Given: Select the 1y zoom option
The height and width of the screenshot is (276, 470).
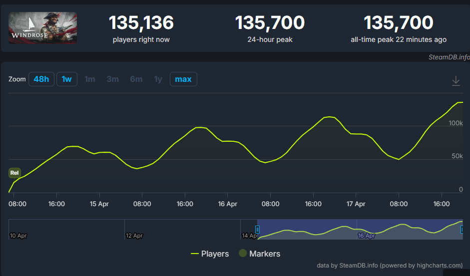Looking at the screenshot, I should pyautogui.click(x=158, y=79).
